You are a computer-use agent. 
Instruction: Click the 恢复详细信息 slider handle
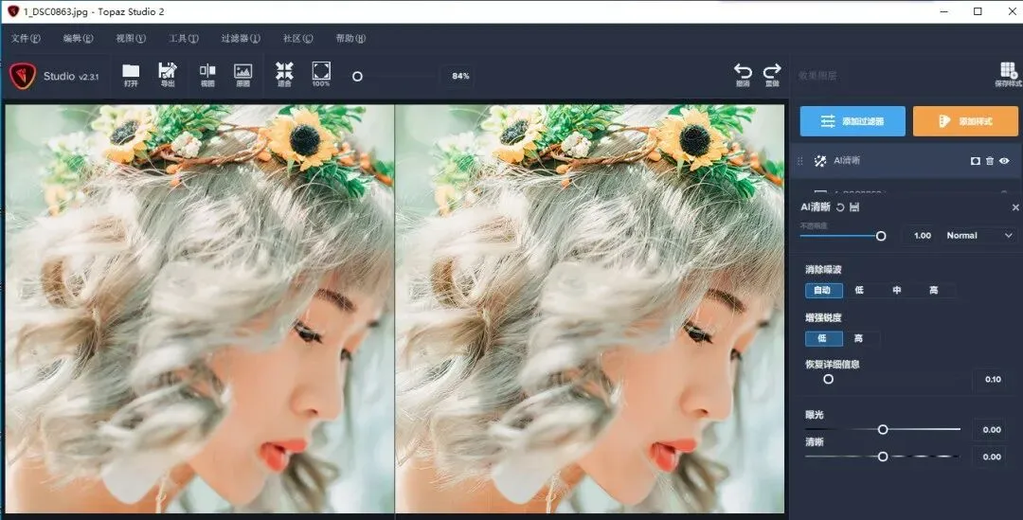tap(829, 379)
